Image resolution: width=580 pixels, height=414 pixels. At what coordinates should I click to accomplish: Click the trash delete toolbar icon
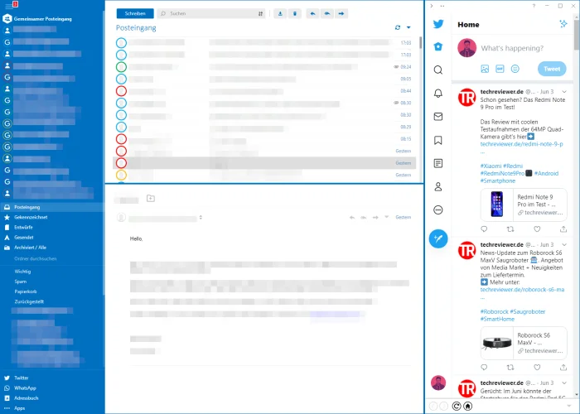pos(295,14)
